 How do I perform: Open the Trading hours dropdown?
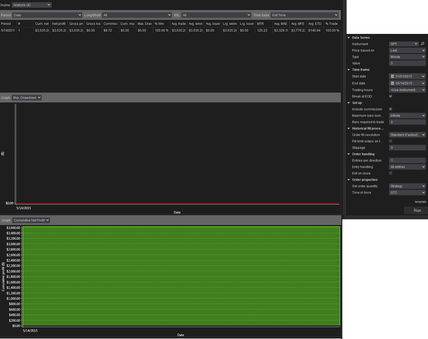(x=407, y=90)
